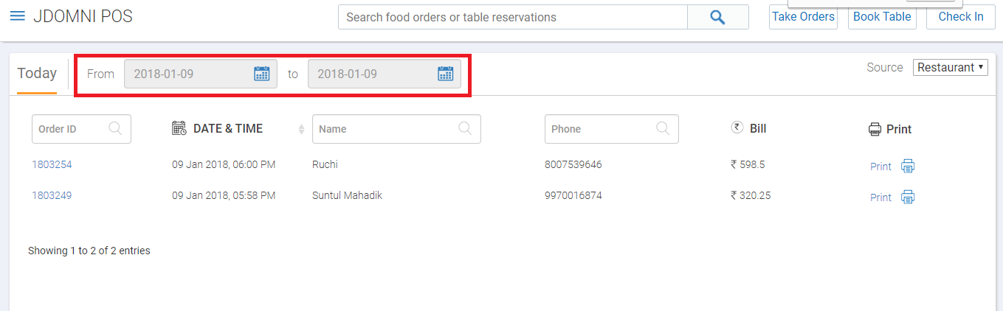The image size is (1003, 311).
Task: Open the From date calendar icon
Action: [x=262, y=74]
